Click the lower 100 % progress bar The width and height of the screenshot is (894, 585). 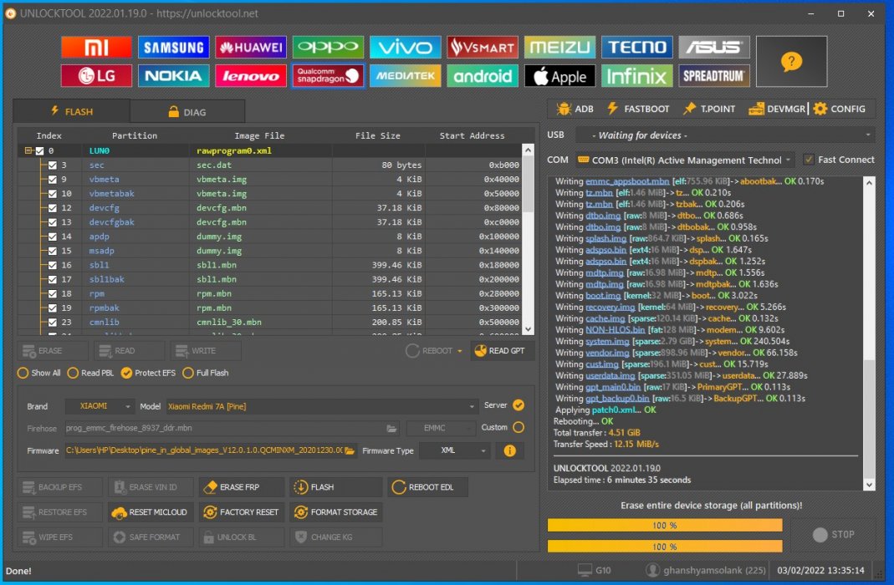665,547
